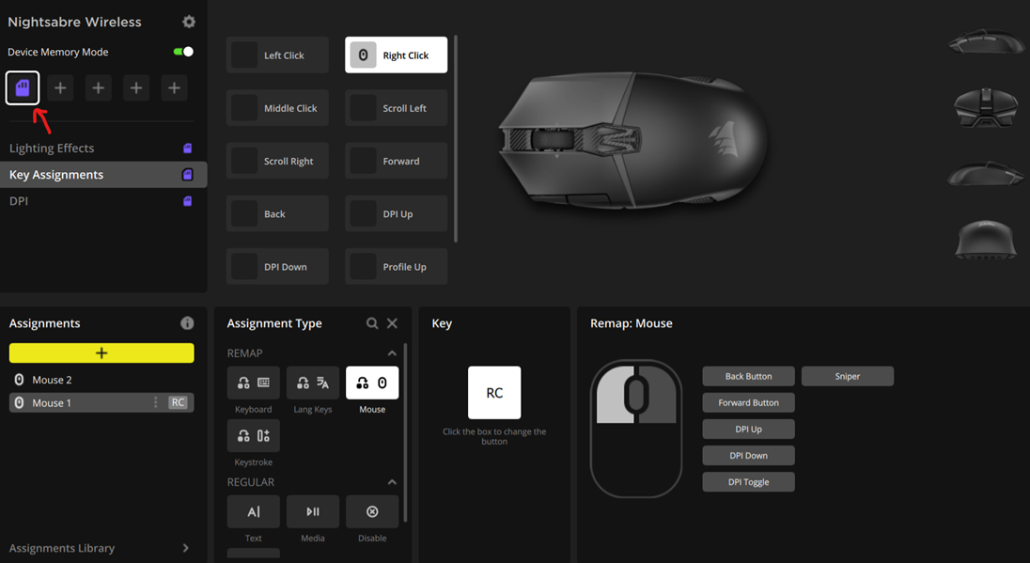Collapse the REMAP section
The image size is (1030, 563).
click(x=392, y=353)
